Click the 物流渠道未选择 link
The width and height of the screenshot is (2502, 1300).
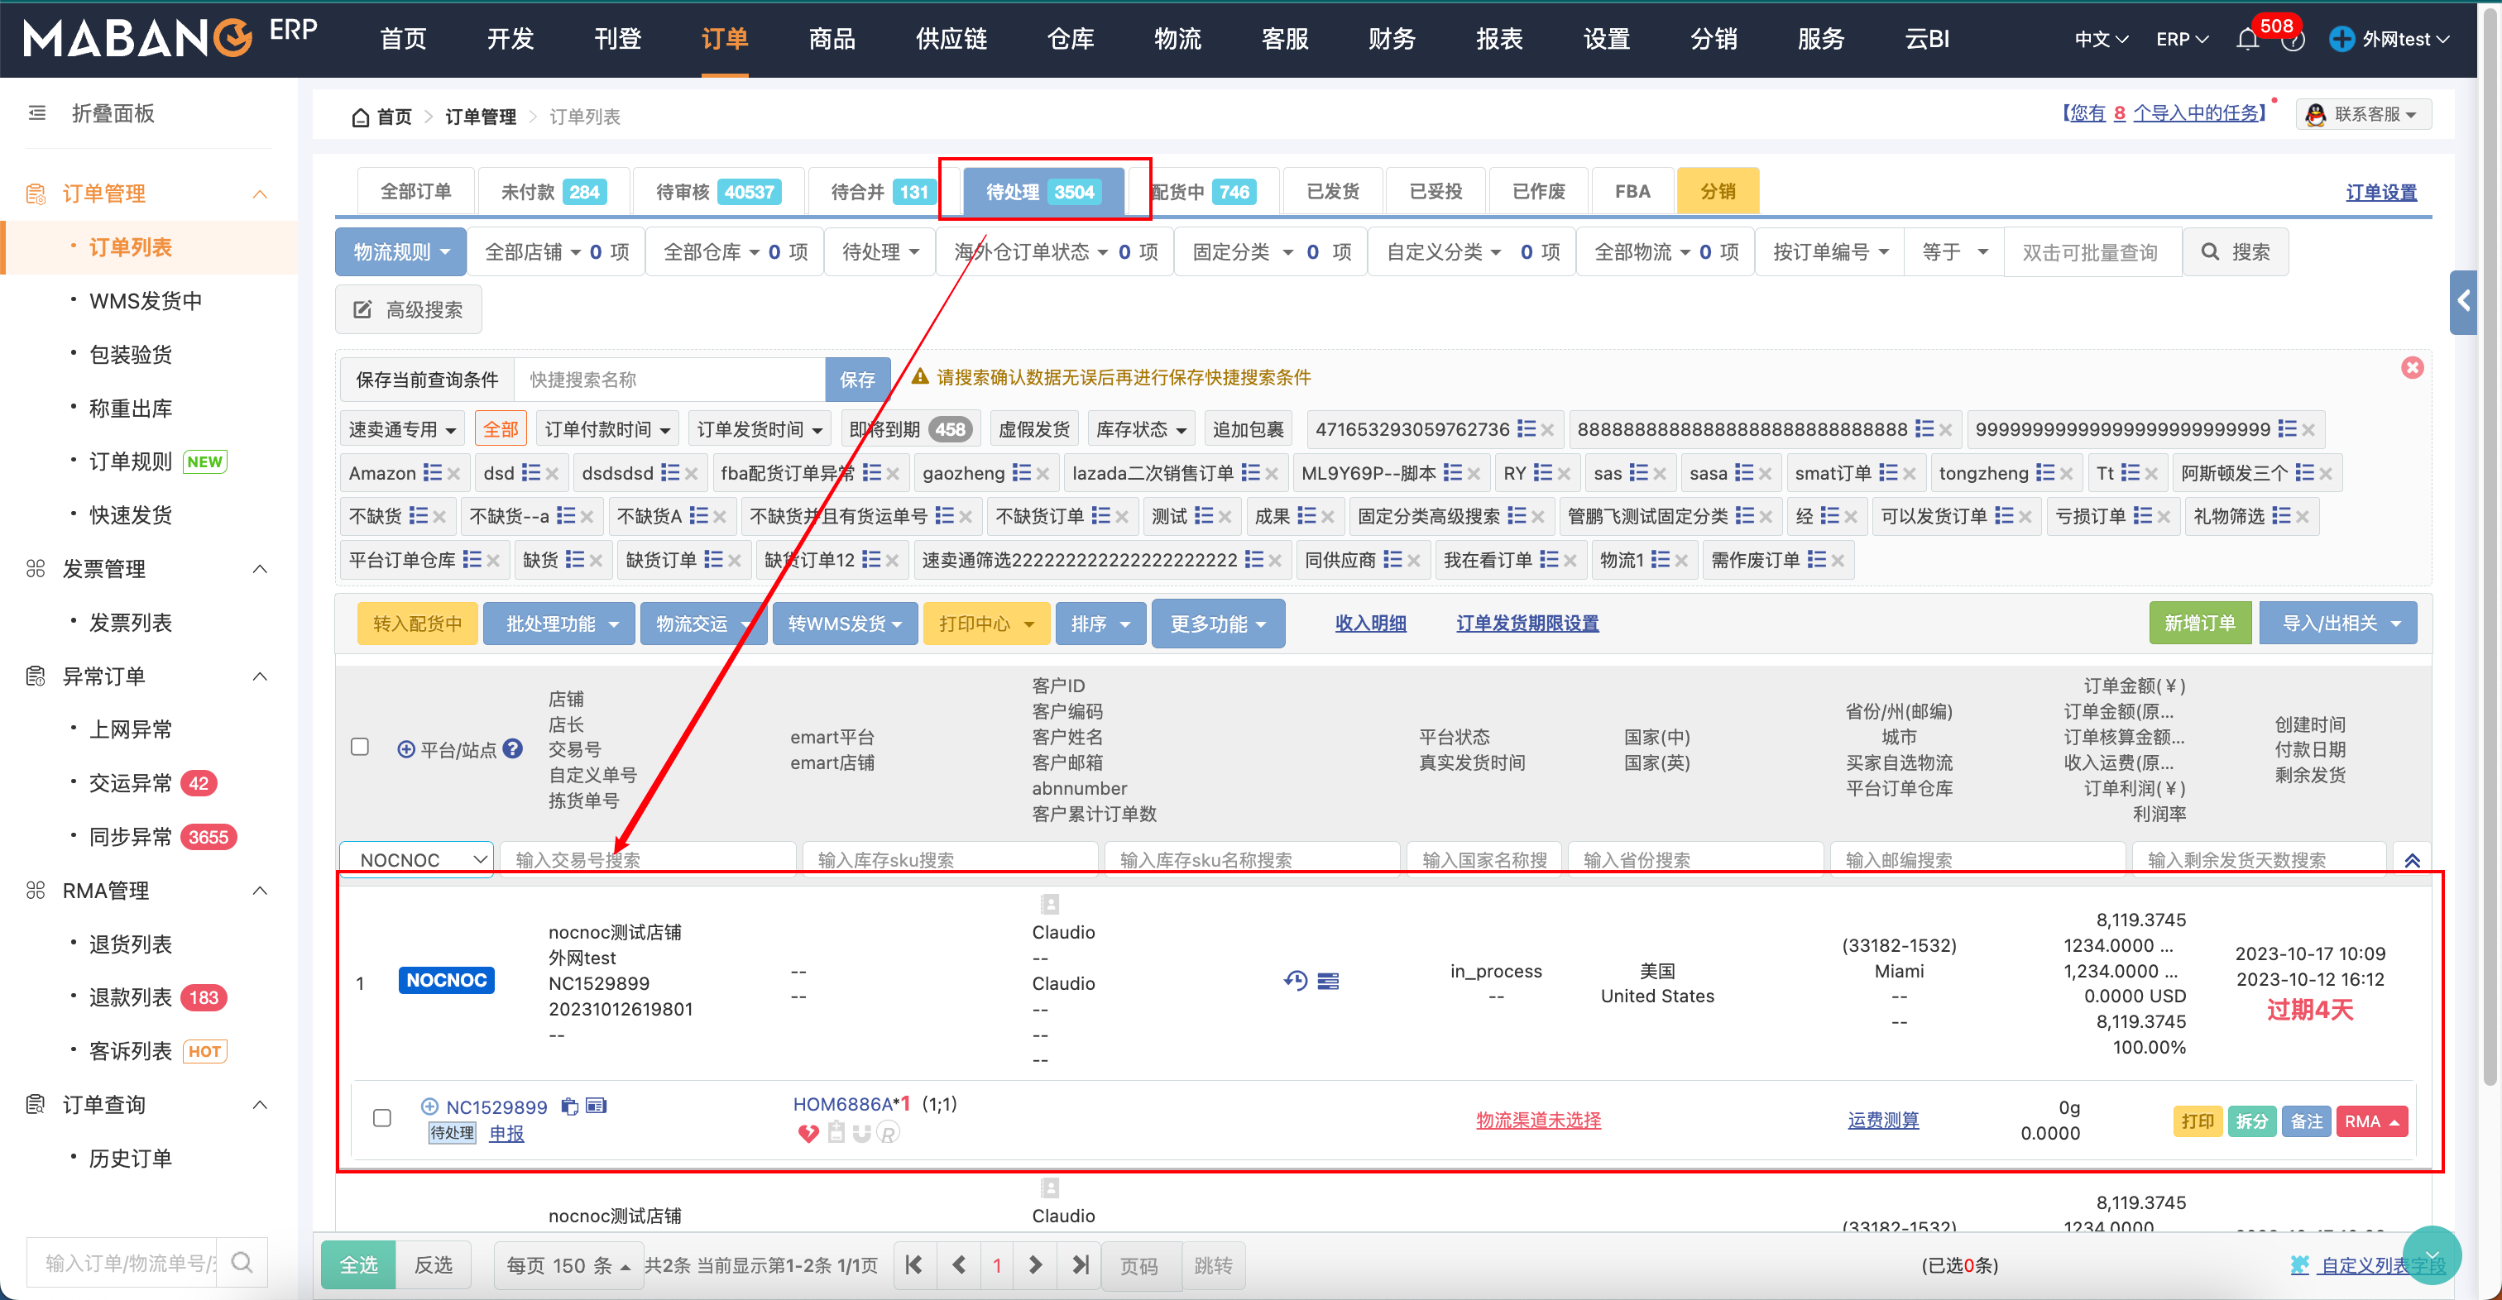[1538, 1120]
